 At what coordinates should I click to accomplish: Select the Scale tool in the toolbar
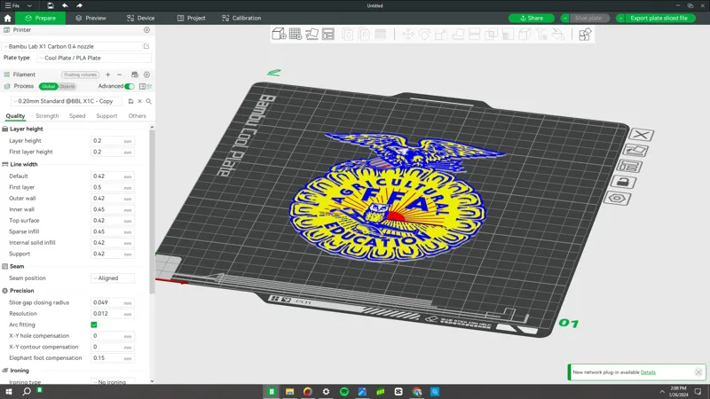(441, 35)
